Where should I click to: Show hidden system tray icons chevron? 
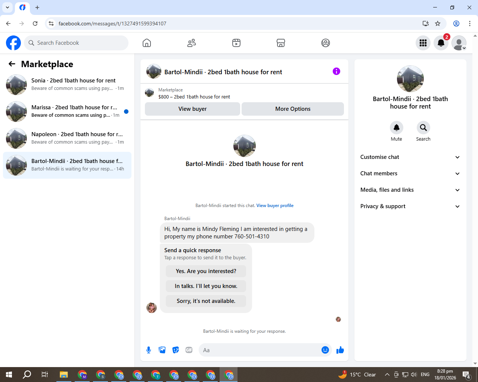pyautogui.click(x=387, y=375)
